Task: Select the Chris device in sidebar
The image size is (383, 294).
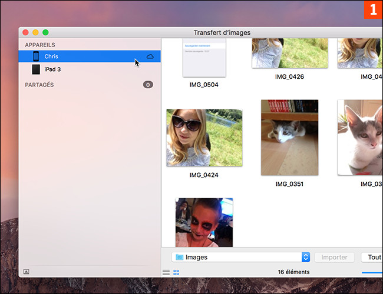Action: [x=51, y=56]
